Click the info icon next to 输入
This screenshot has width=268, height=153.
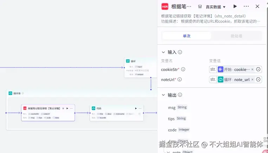click(180, 52)
